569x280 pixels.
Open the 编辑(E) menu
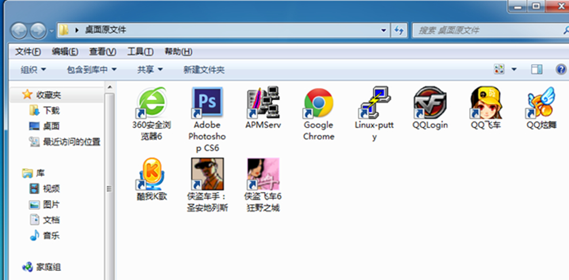pyautogui.click(x=65, y=52)
